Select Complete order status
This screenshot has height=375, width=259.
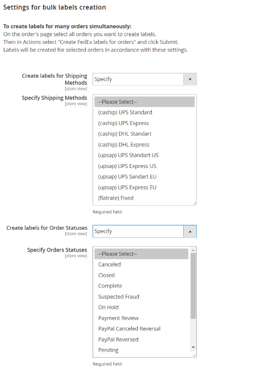click(x=141, y=286)
